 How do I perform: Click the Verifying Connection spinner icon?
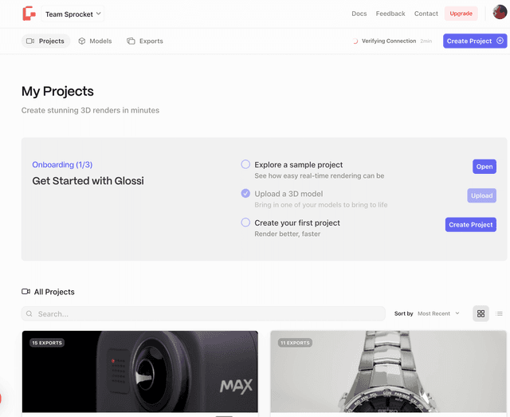[355, 41]
